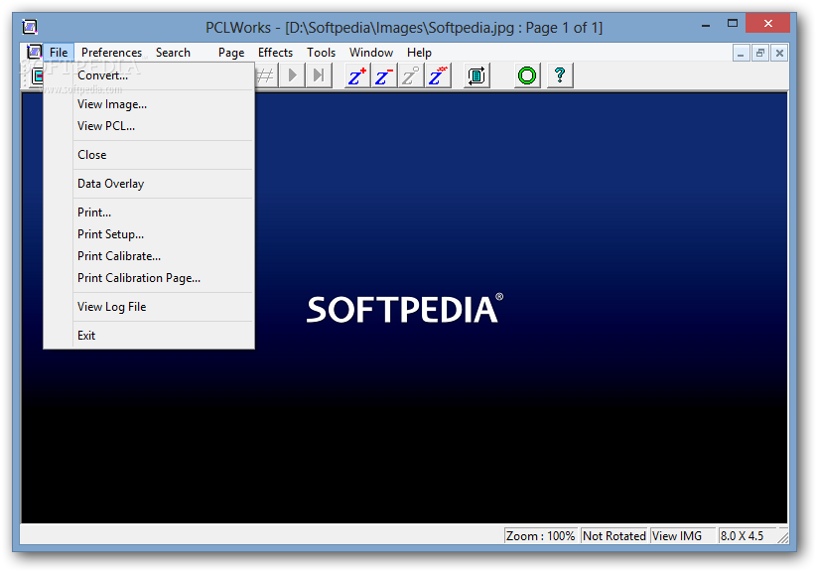Image resolution: width=817 pixels, height=572 pixels.
Task: Click the zoom in (Z plus) toolbar icon
Action: point(357,75)
